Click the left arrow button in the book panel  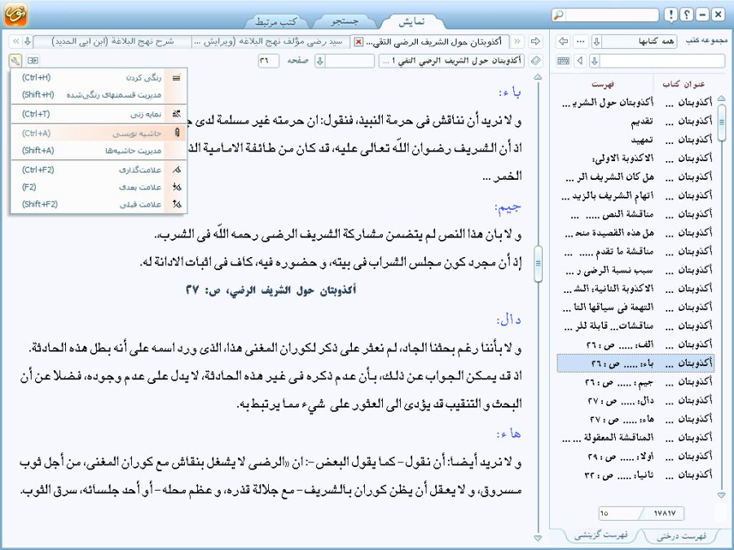[563, 41]
